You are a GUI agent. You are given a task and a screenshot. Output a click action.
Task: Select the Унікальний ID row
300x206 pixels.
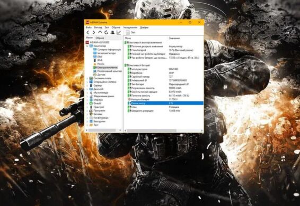pyautogui.click(x=164, y=80)
